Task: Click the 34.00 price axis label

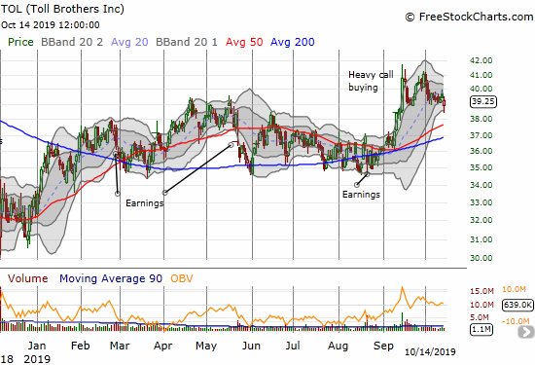Action: click(x=481, y=185)
